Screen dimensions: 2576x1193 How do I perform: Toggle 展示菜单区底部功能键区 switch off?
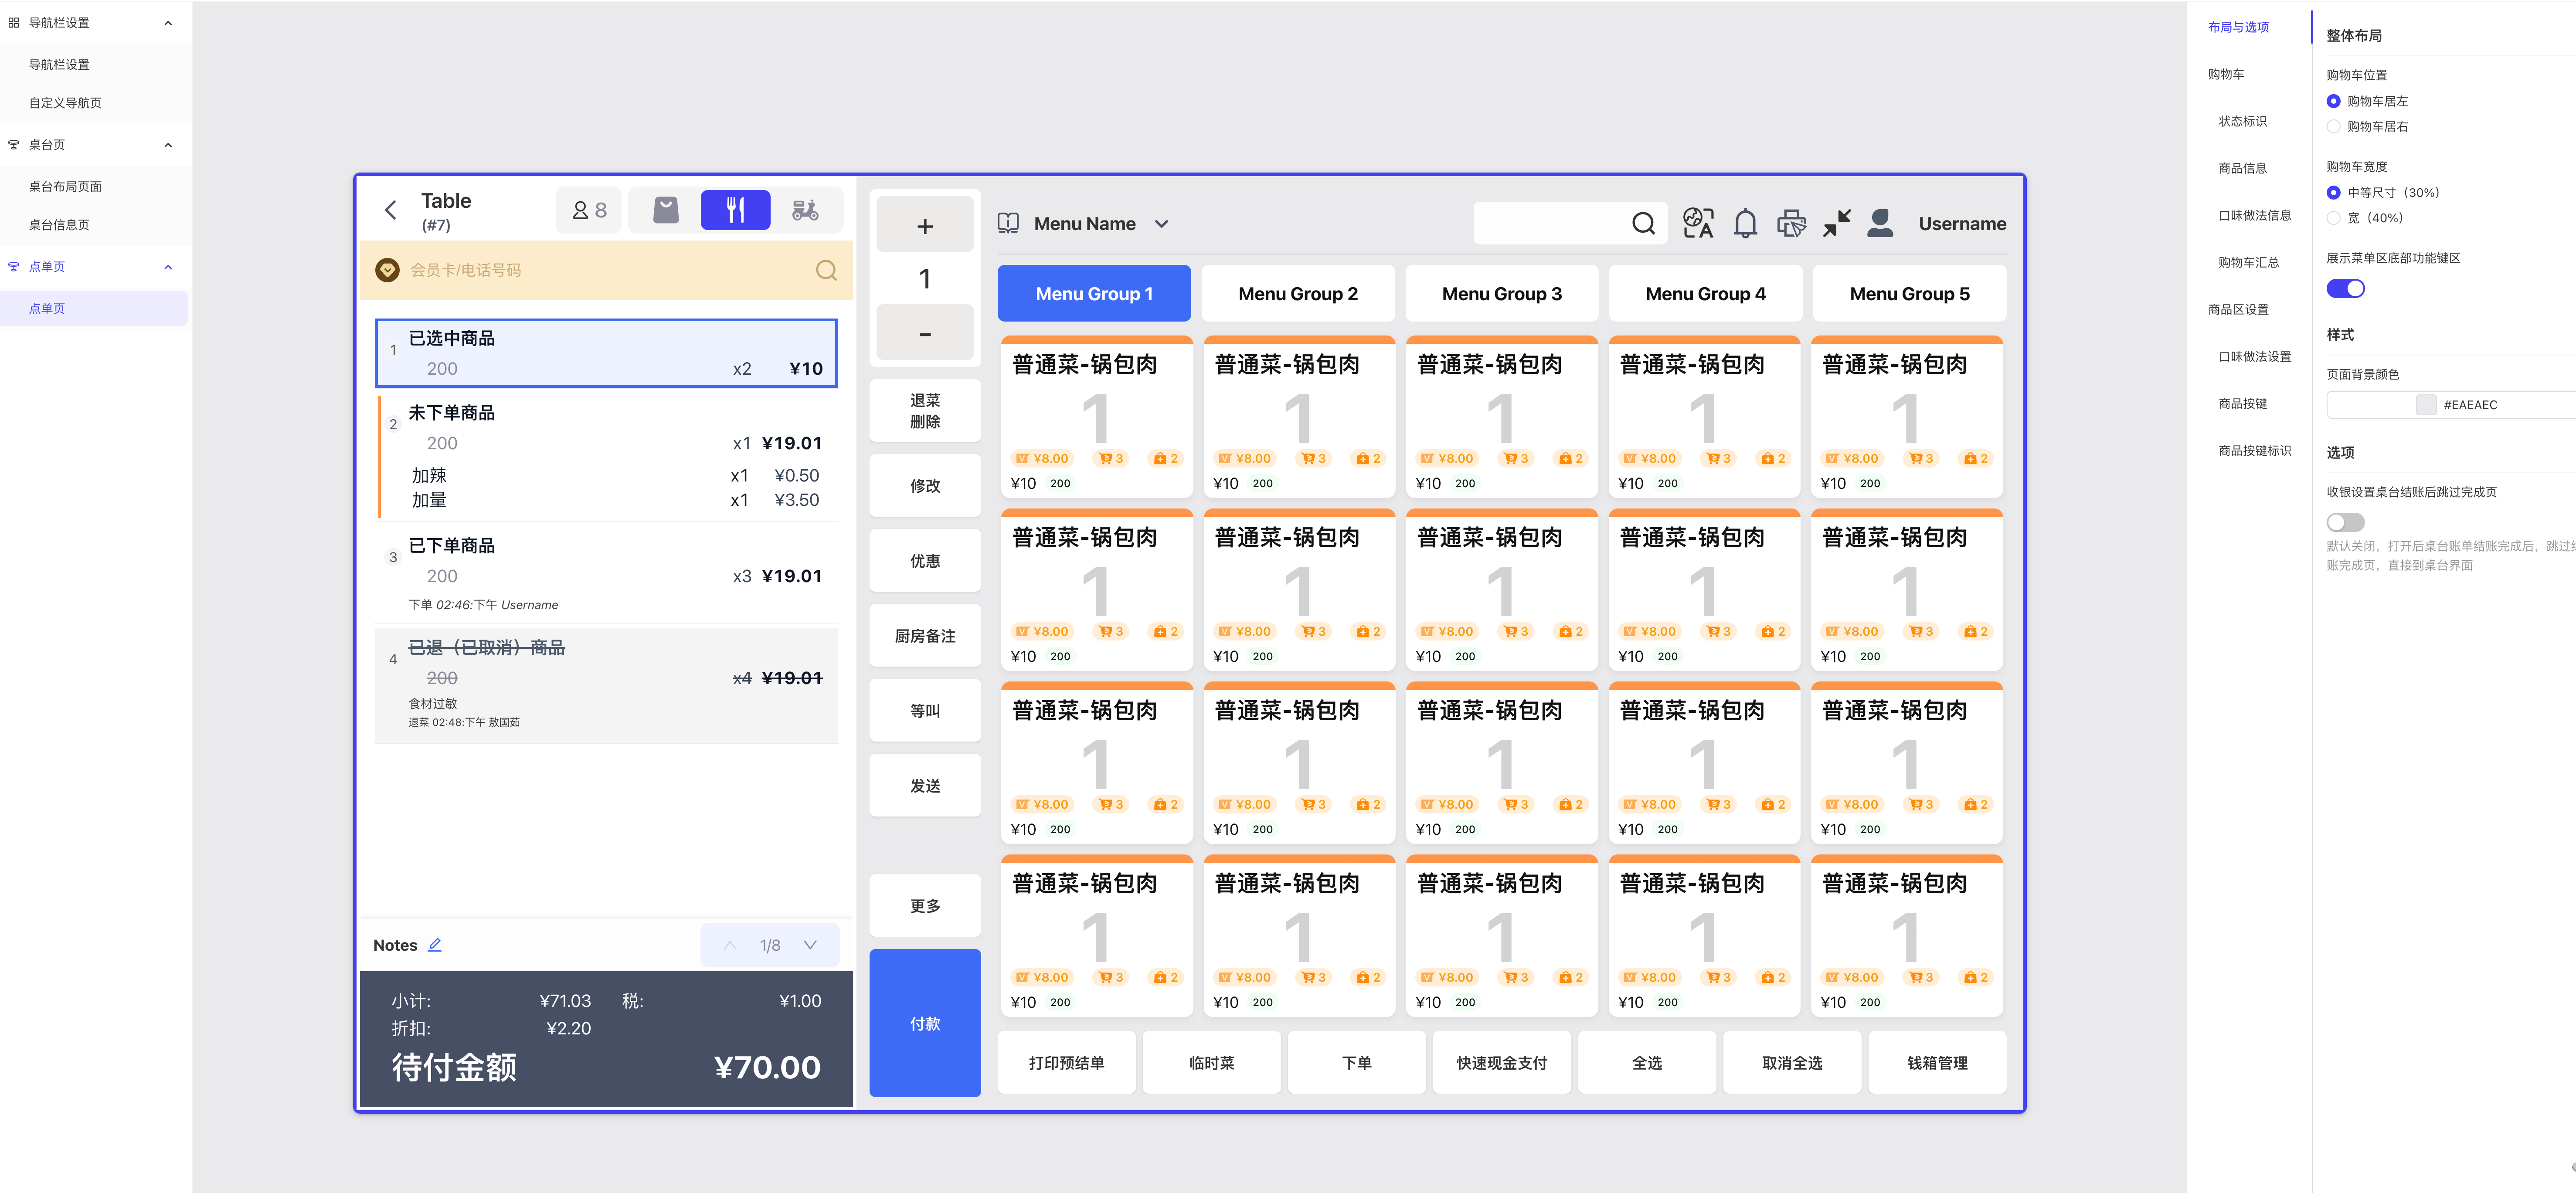pos(2345,289)
